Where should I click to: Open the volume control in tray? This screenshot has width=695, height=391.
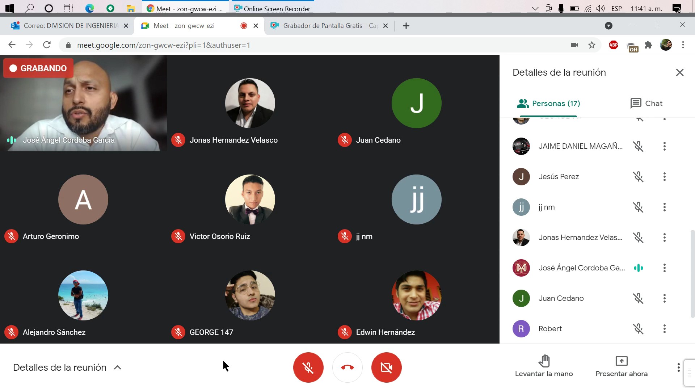pyautogui.click(x=600, y=8)
